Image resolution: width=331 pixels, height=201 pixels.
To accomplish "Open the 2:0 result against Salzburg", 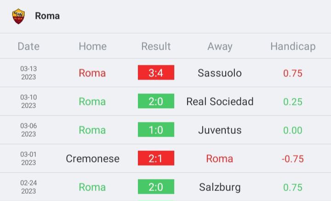I will pos(156,187).
